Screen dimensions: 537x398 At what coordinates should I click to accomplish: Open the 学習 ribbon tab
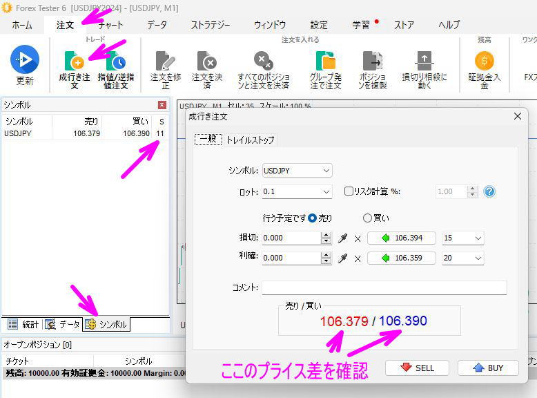(361, 25)
